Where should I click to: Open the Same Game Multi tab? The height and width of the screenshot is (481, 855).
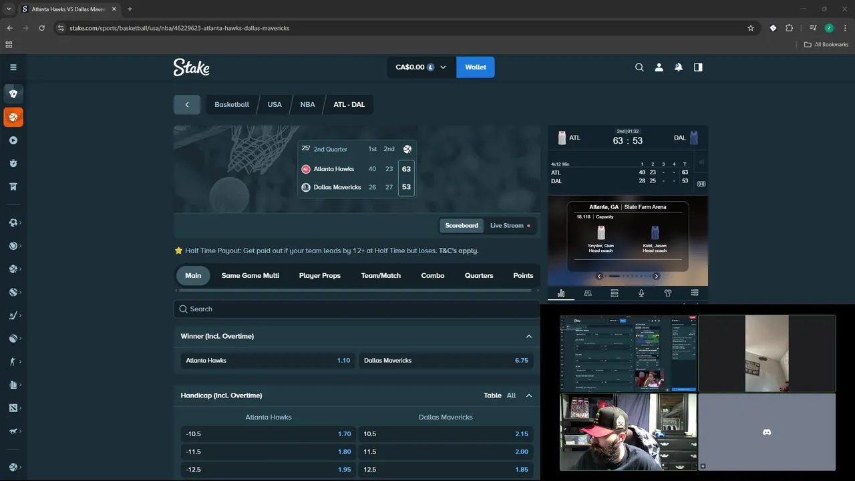pos(250,275)
